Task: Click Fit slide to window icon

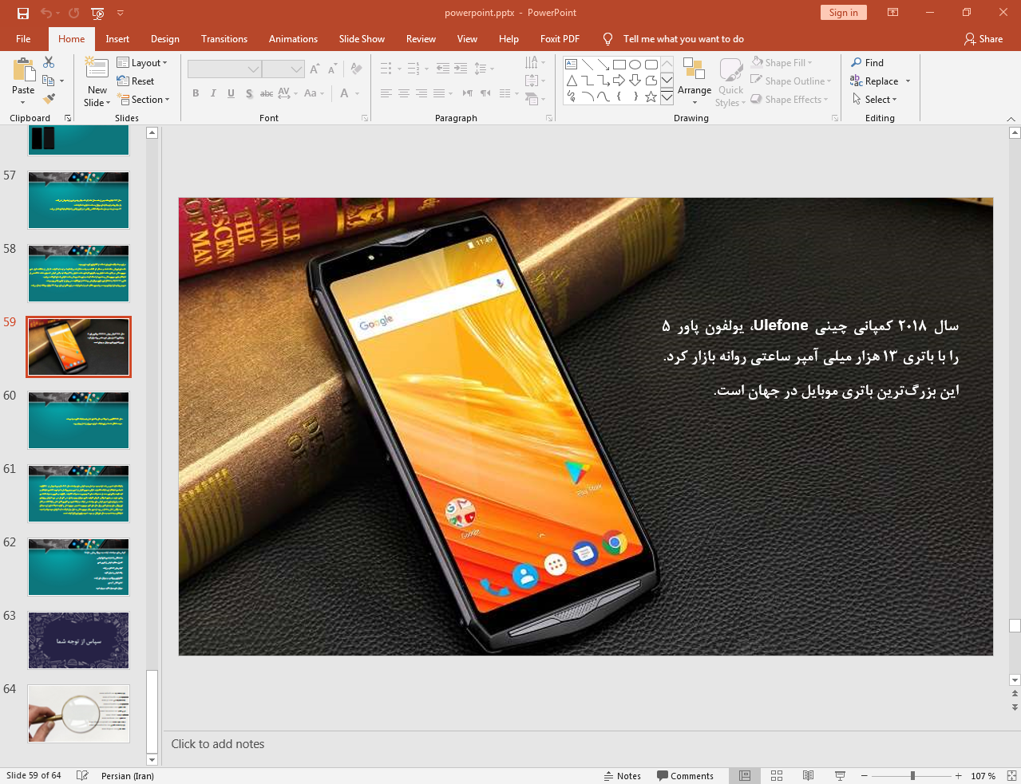Action: coord(1011,775)
